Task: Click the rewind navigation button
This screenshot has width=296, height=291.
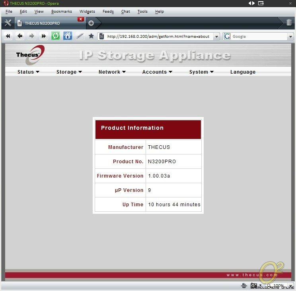Action: click(8, 36)
